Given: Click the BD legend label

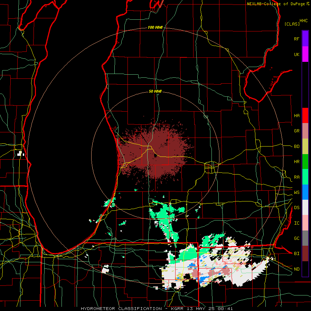Looking at the screenshot, I should click(x=297, y=147).
